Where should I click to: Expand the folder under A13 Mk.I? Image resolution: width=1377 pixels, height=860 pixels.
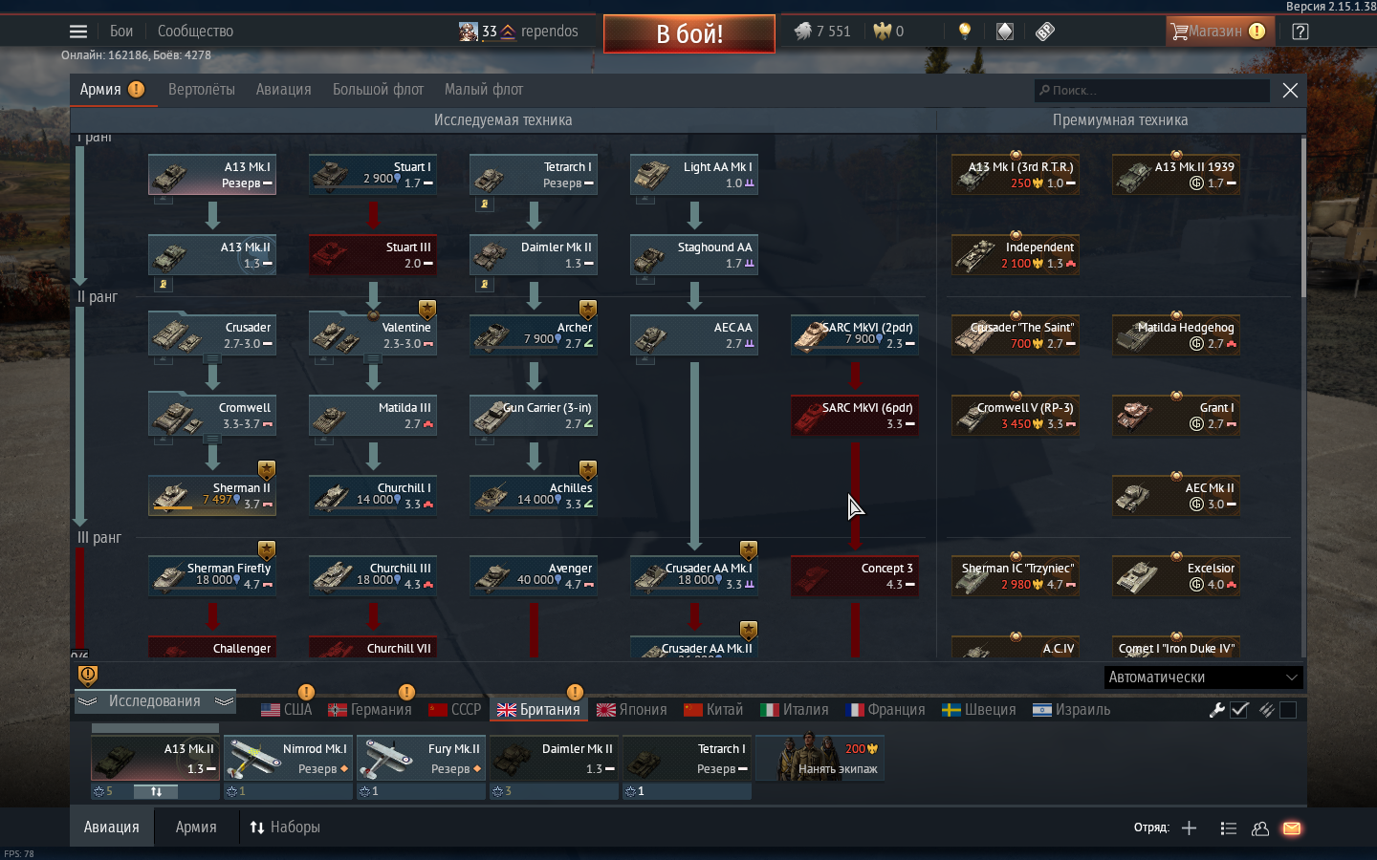164,200
